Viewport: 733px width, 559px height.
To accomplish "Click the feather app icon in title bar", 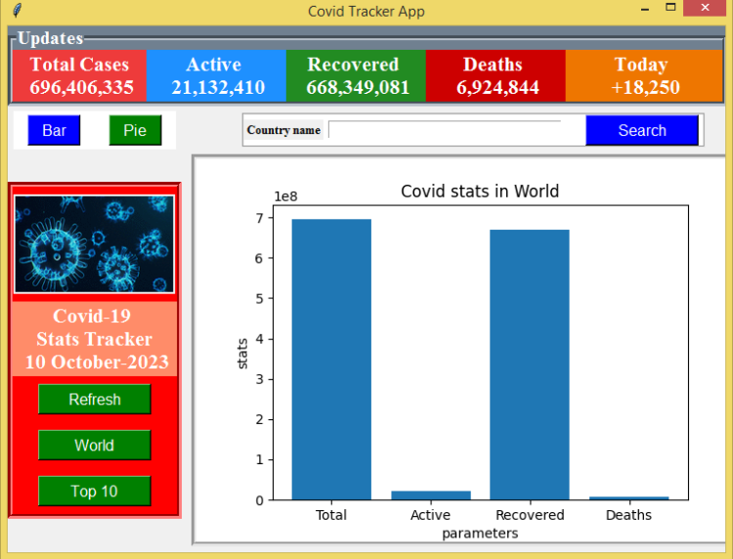I will tap(18, 10).
